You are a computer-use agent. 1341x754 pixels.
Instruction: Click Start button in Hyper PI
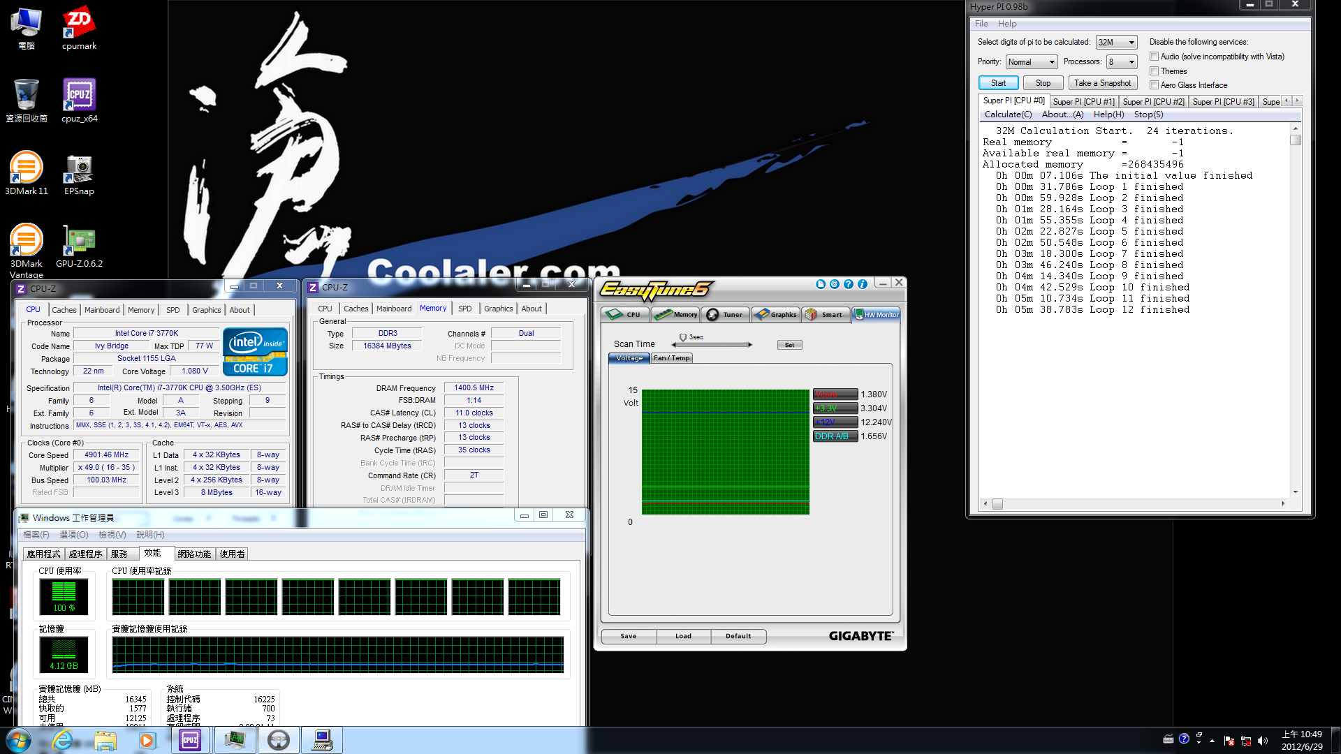tap(998, 83)
